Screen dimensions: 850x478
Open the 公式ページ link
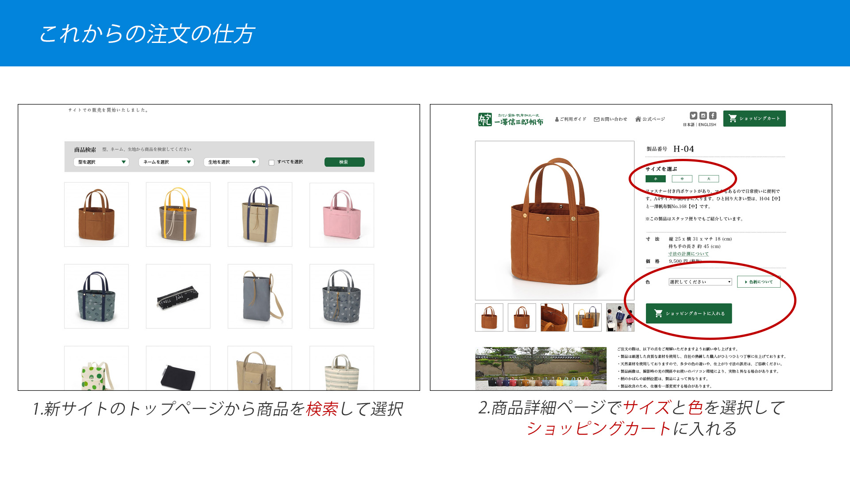click(650, 119)
